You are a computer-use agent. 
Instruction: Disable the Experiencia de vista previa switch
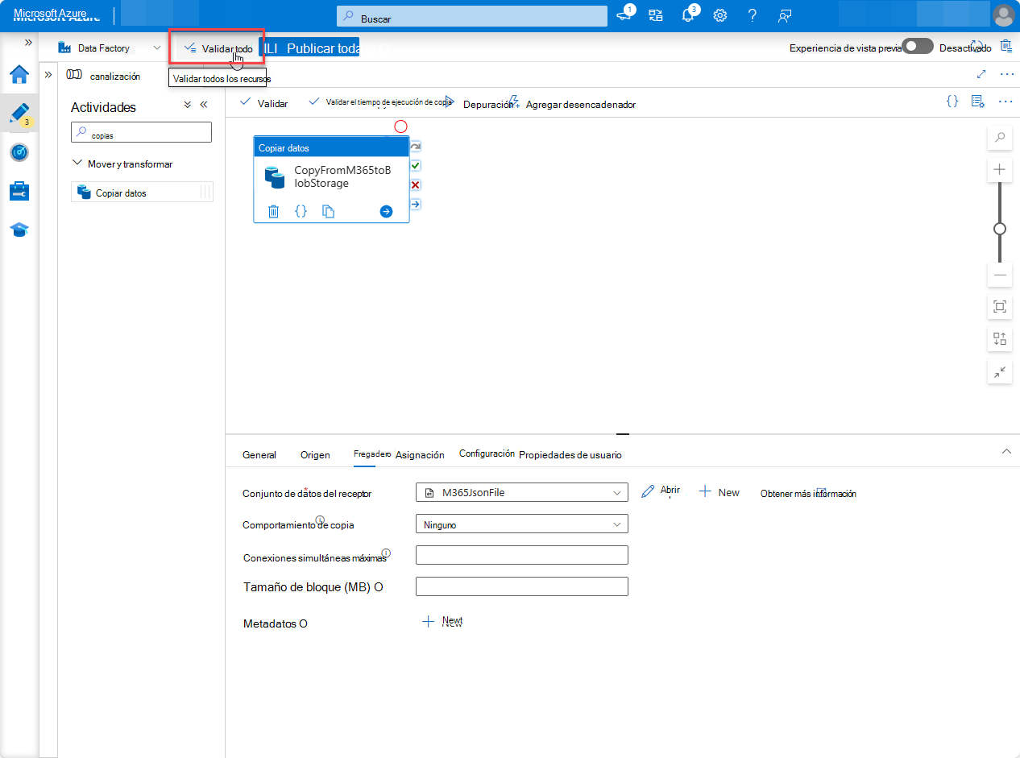[x=917, y=46]
